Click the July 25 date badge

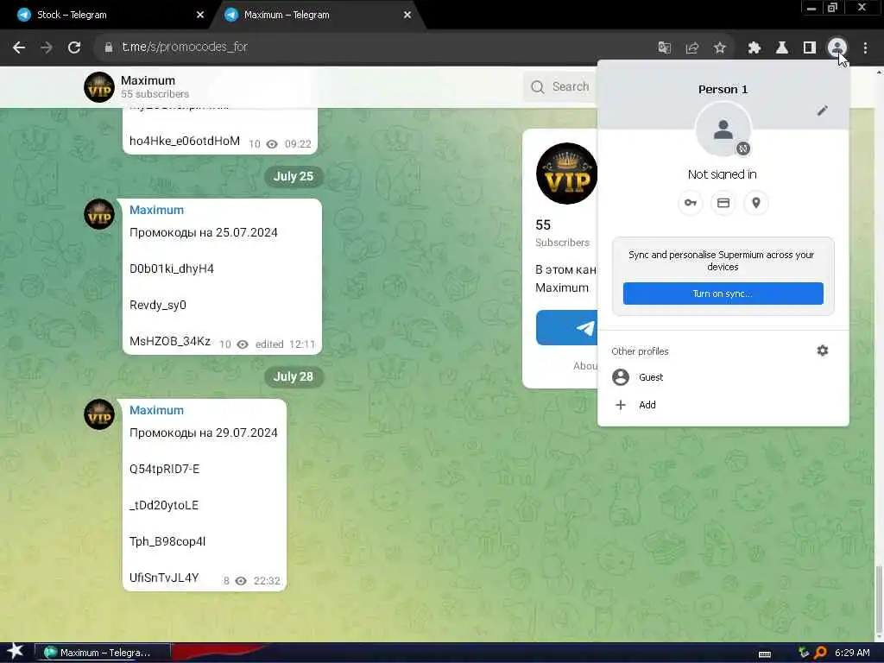(294, 176)
